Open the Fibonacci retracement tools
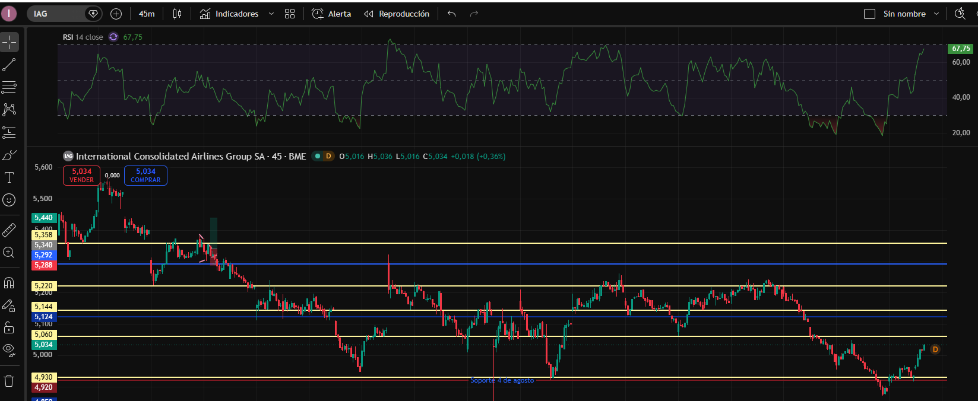978x401 pixels. (x=10, y=87)
